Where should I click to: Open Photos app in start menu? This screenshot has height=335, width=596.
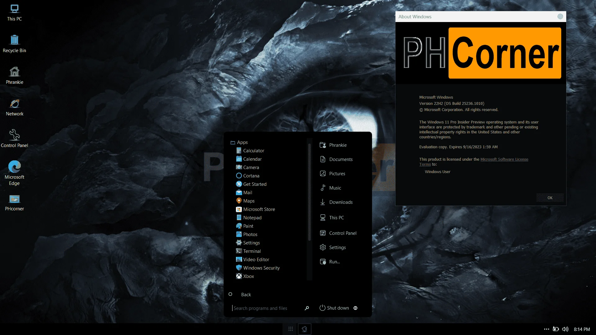coord(246,234)
